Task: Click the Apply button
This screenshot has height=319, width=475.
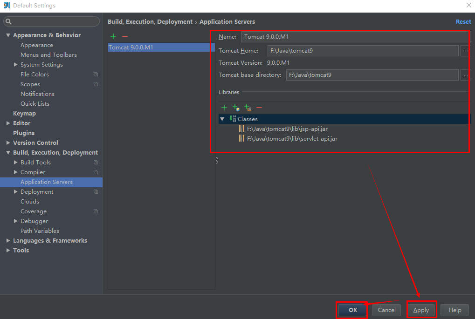Action: 421,310
